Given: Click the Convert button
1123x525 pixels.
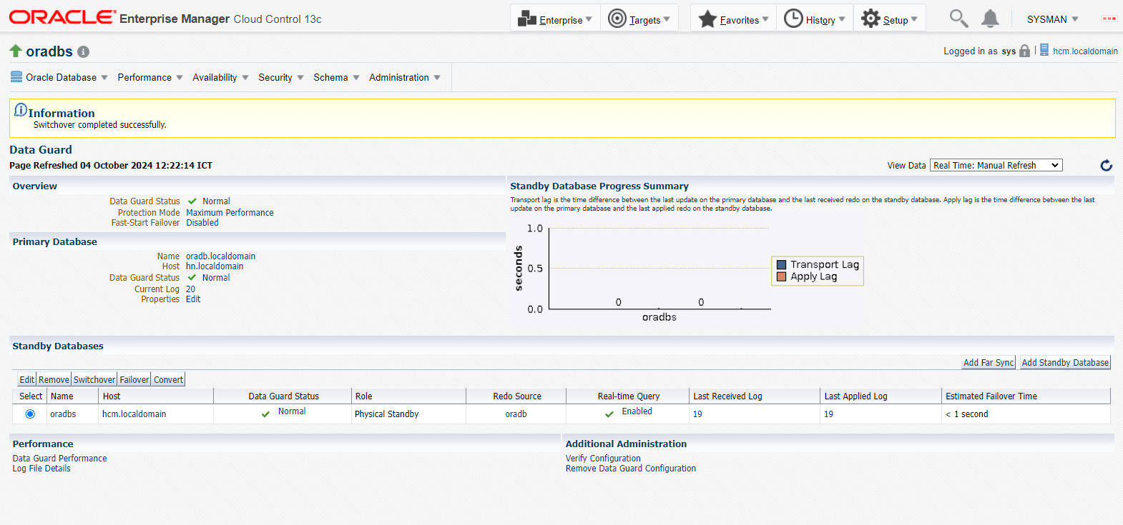Looking at the screenshot, I should (169, 380).
